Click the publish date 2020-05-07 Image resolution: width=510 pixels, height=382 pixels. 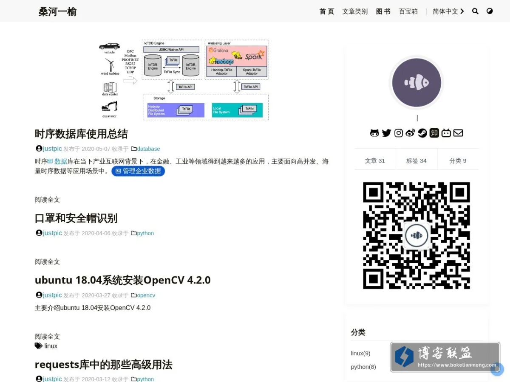(x=96, y=149)
